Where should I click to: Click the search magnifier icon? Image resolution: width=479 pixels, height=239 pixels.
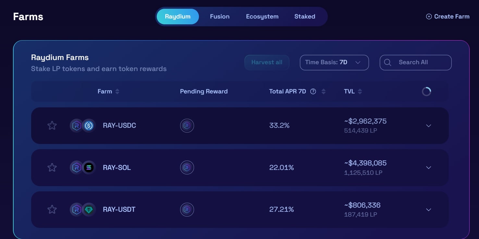tap(387, 62)
